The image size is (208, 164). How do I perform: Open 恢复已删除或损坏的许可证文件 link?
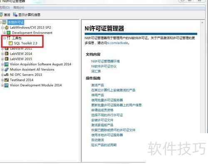click(x=113, y=130)
